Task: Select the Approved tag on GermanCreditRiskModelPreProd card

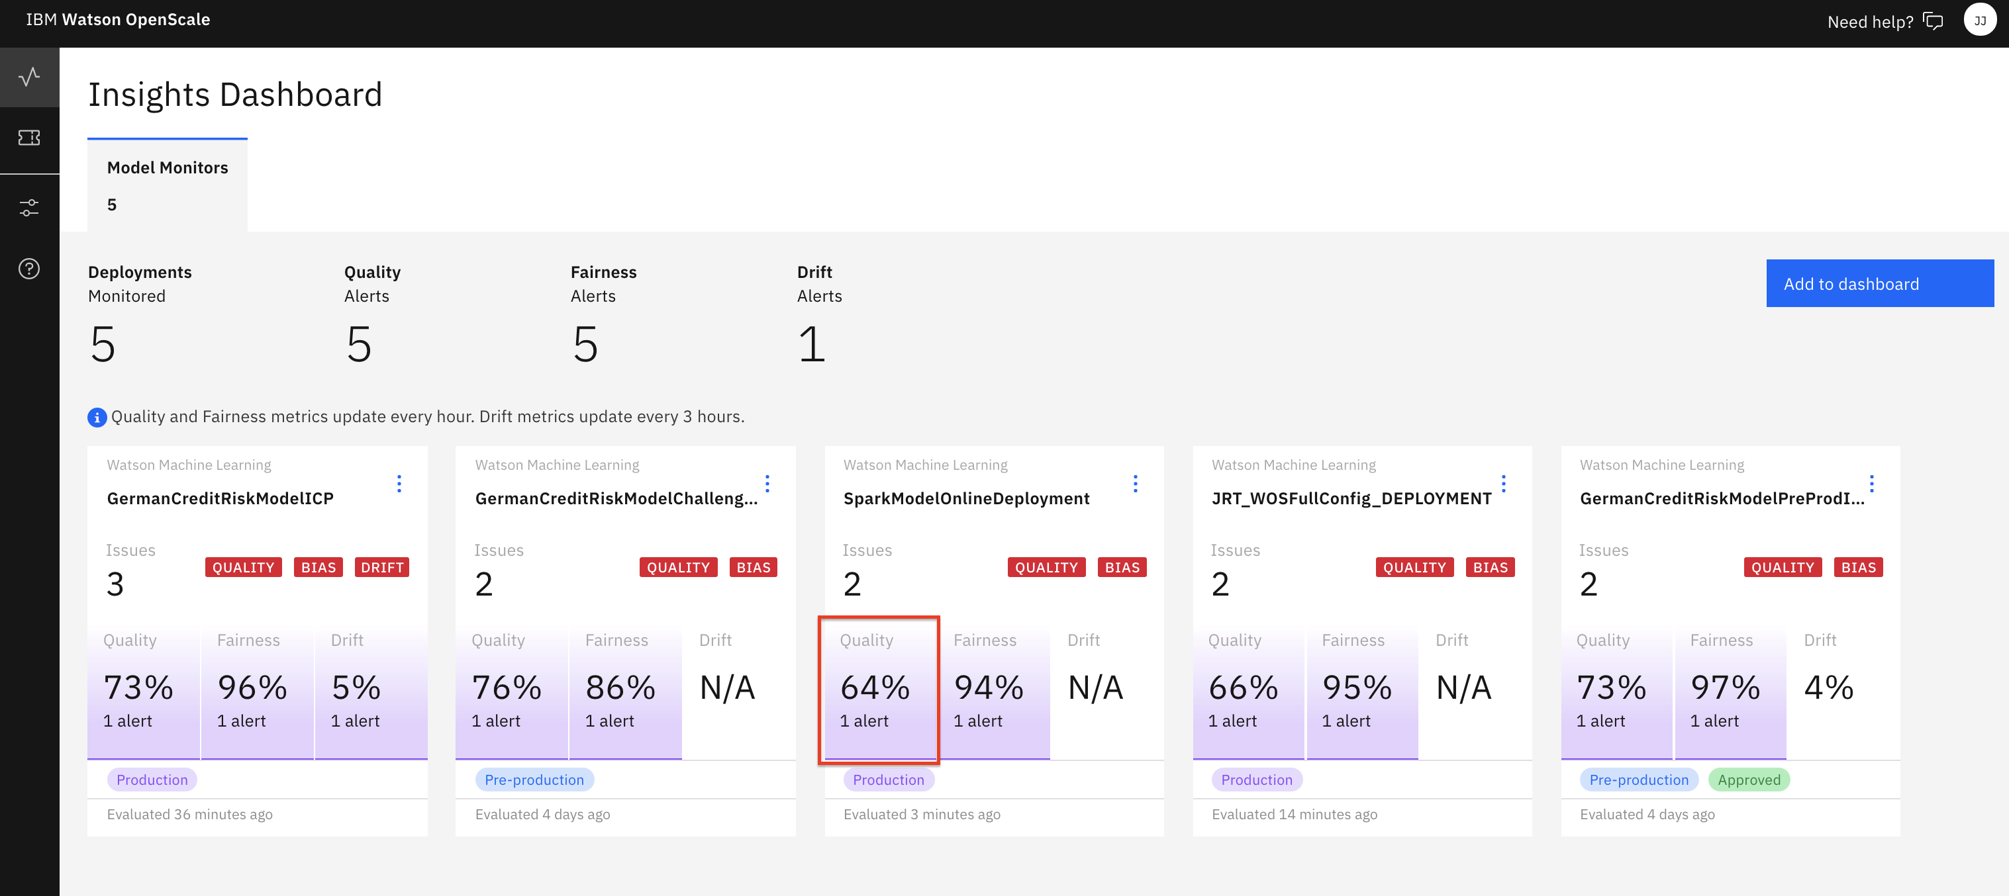Action: click(x=1749, y=779)
